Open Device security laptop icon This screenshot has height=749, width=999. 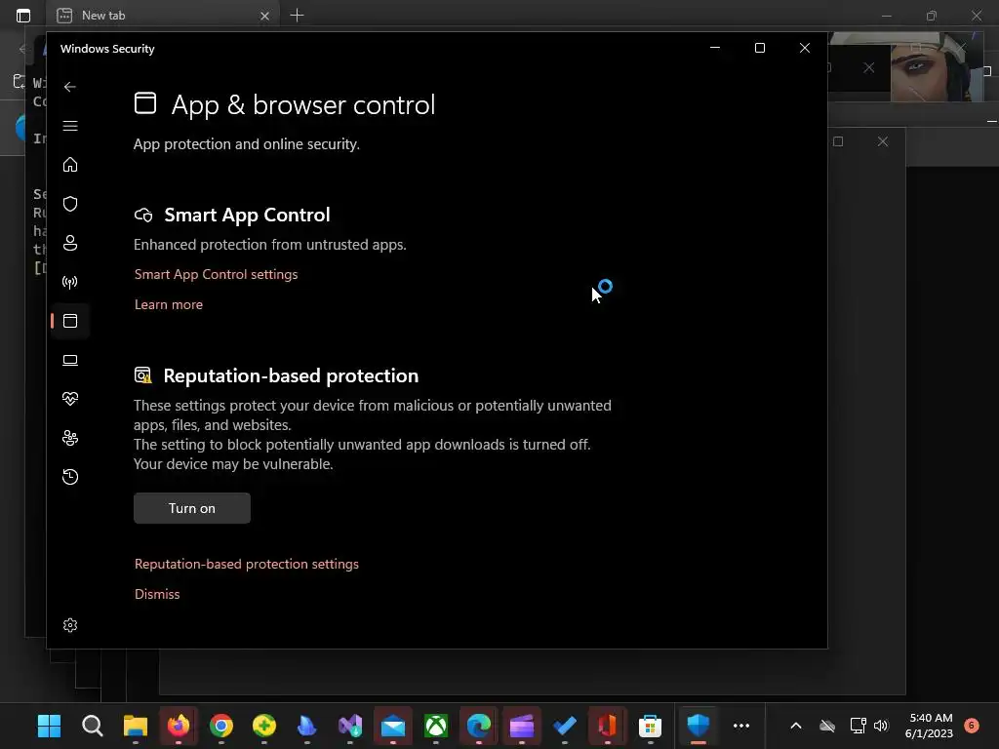[x=70, y=360]
